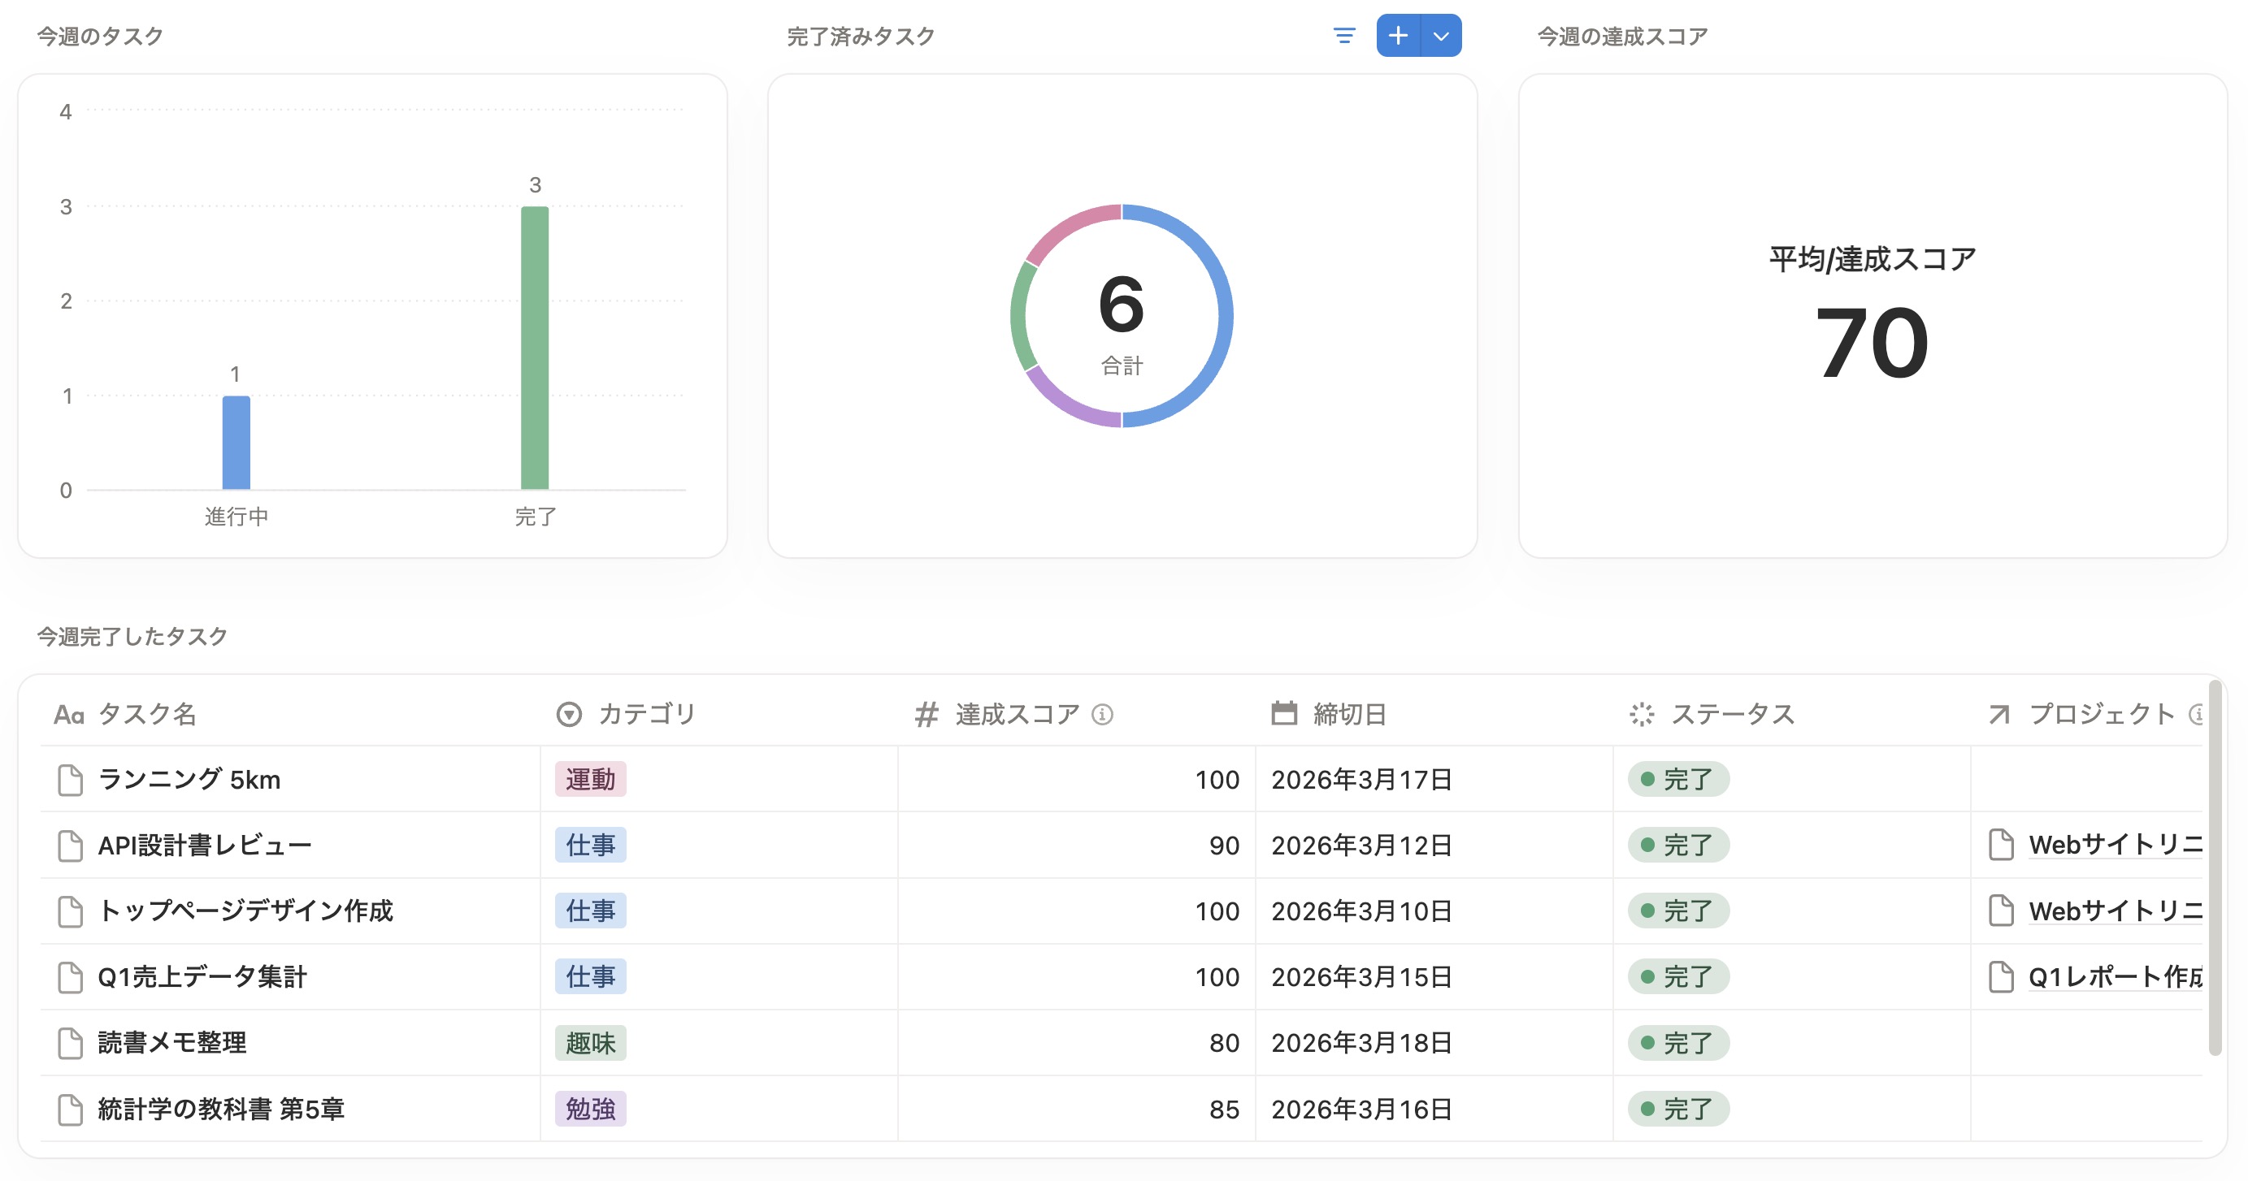
Task: Open the API設計書レビュー task
Action: (204, 846)
